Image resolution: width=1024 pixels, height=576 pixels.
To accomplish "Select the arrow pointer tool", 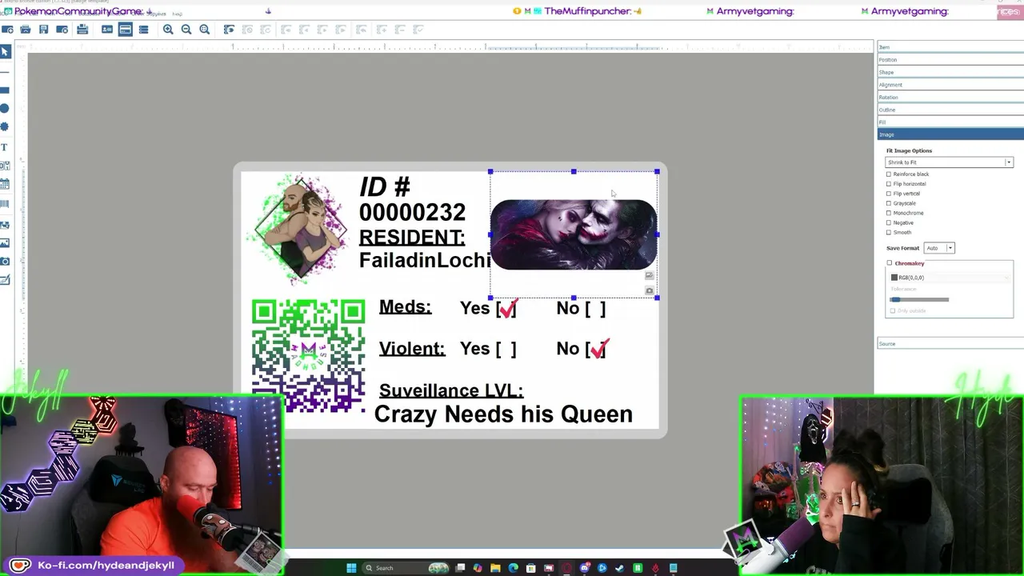I will tap(5, 52).
